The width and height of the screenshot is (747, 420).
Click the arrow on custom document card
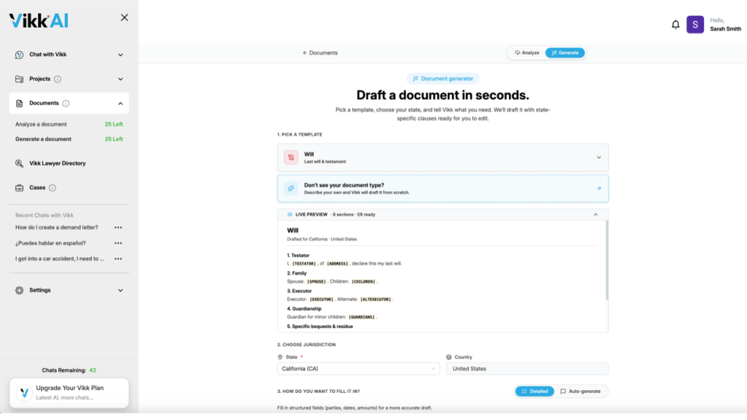tap(599, 189)
